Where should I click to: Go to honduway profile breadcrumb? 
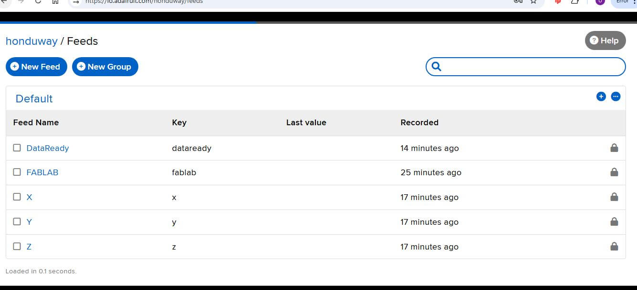[31, 41]
